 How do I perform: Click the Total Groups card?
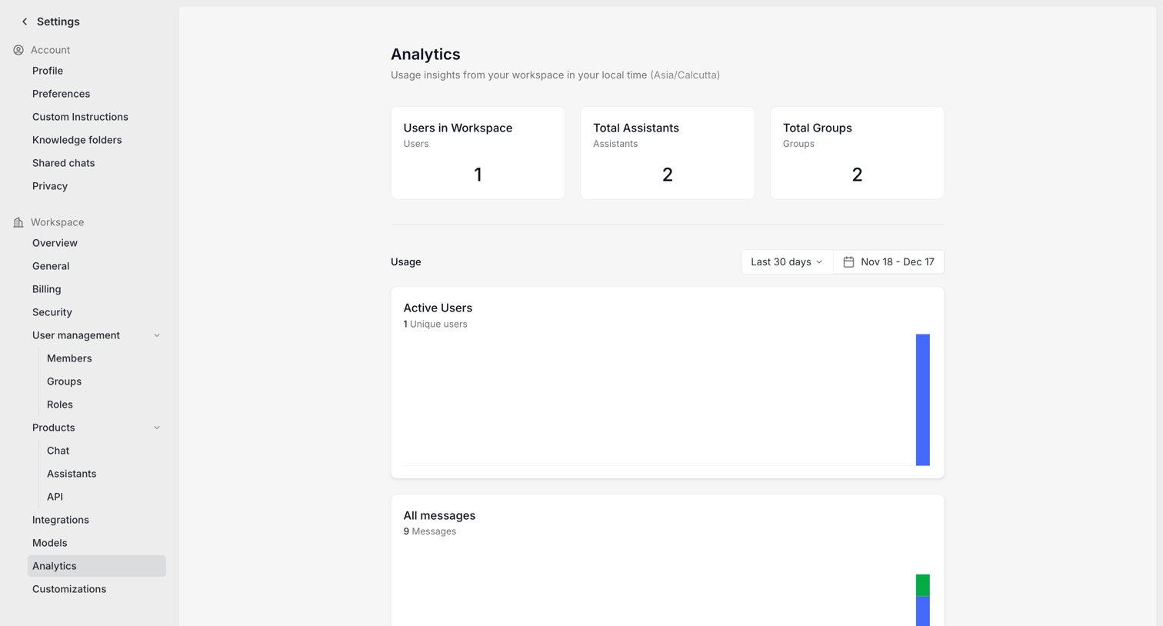pyautogui.click(x=857, y=153)
